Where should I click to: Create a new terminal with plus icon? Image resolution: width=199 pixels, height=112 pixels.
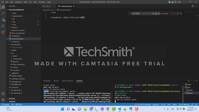coord(188,81)
